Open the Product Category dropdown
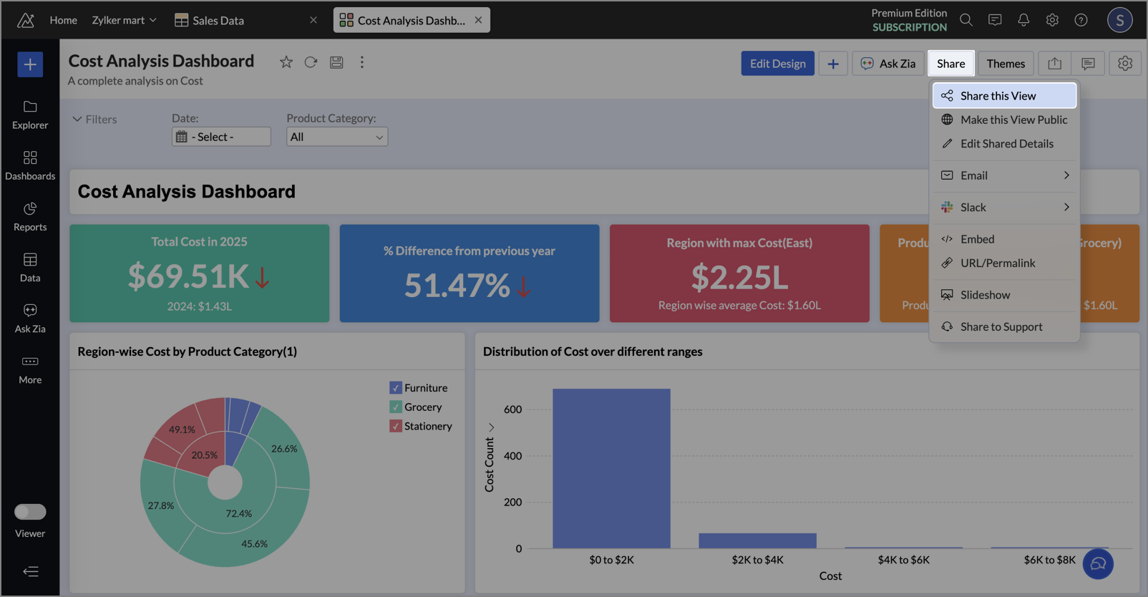Image resolution: width=1148 pixels, height=597 pixels. 337,137
